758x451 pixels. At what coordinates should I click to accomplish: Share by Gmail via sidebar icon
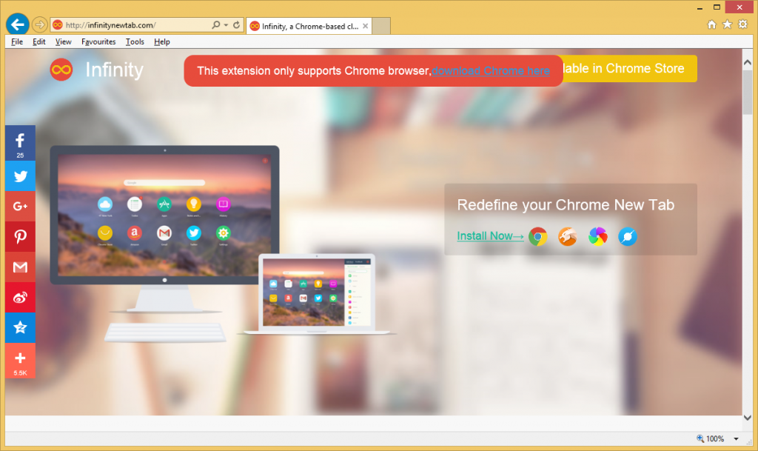(20, 267)
